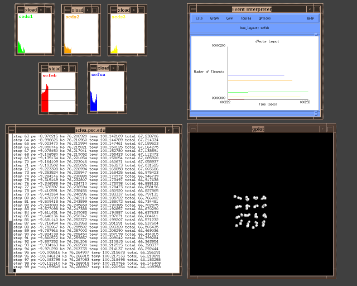357x286 pixels.
Task: Open the Graph menu
Action: [x=214, y=18]
